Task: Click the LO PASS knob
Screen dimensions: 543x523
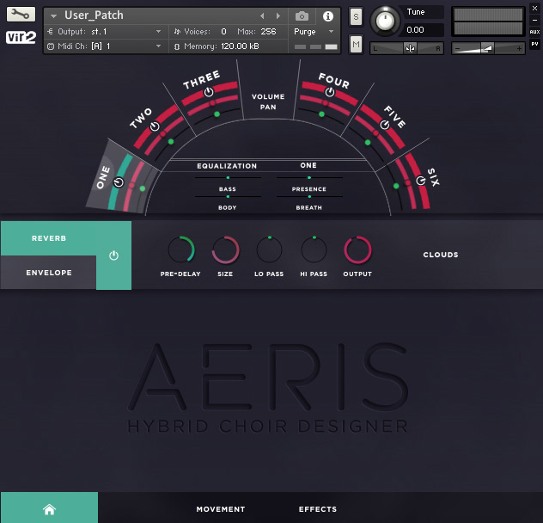Action: [269, 249]
